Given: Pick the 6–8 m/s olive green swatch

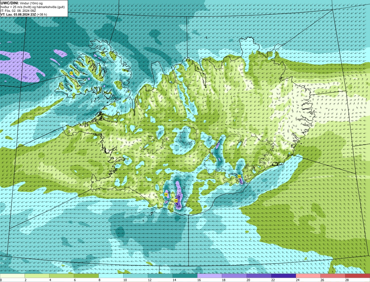Looking at the screenshot, I should pyautogui.click(x=86, y=276).
